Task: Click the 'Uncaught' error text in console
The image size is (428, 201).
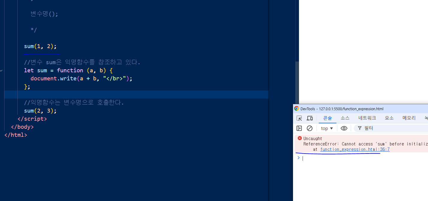Action: (x=313, y=139)
